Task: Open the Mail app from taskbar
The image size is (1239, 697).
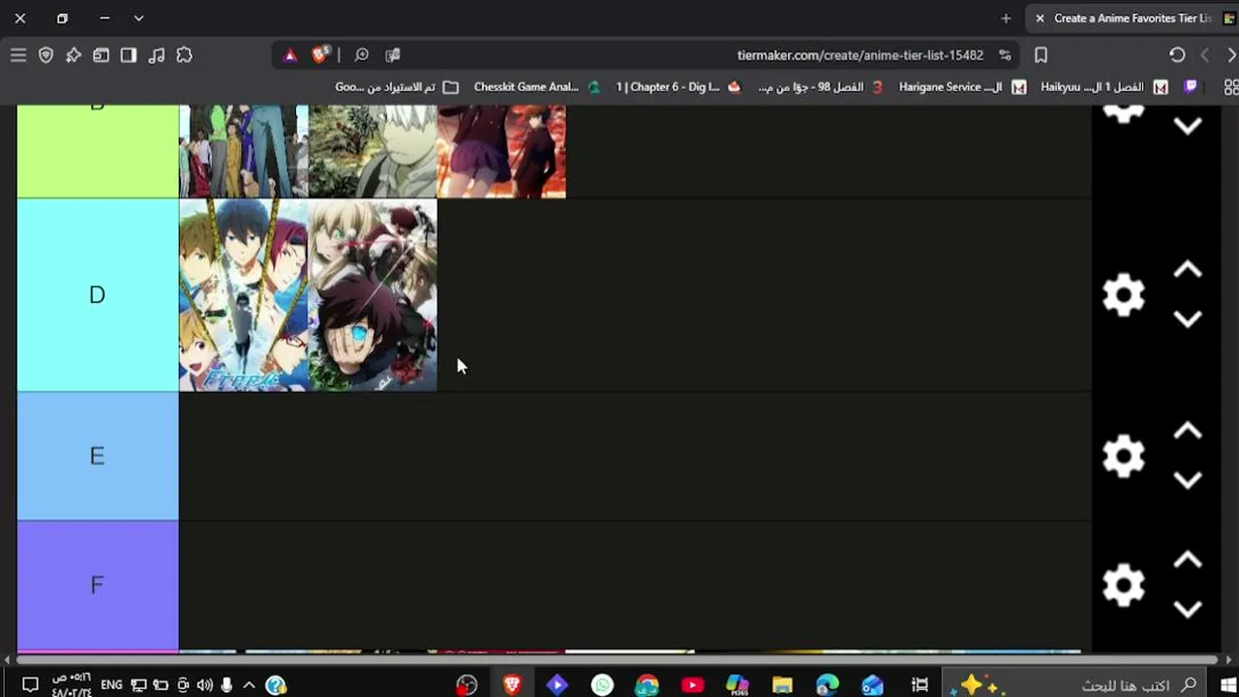Action: click(872, 685)
